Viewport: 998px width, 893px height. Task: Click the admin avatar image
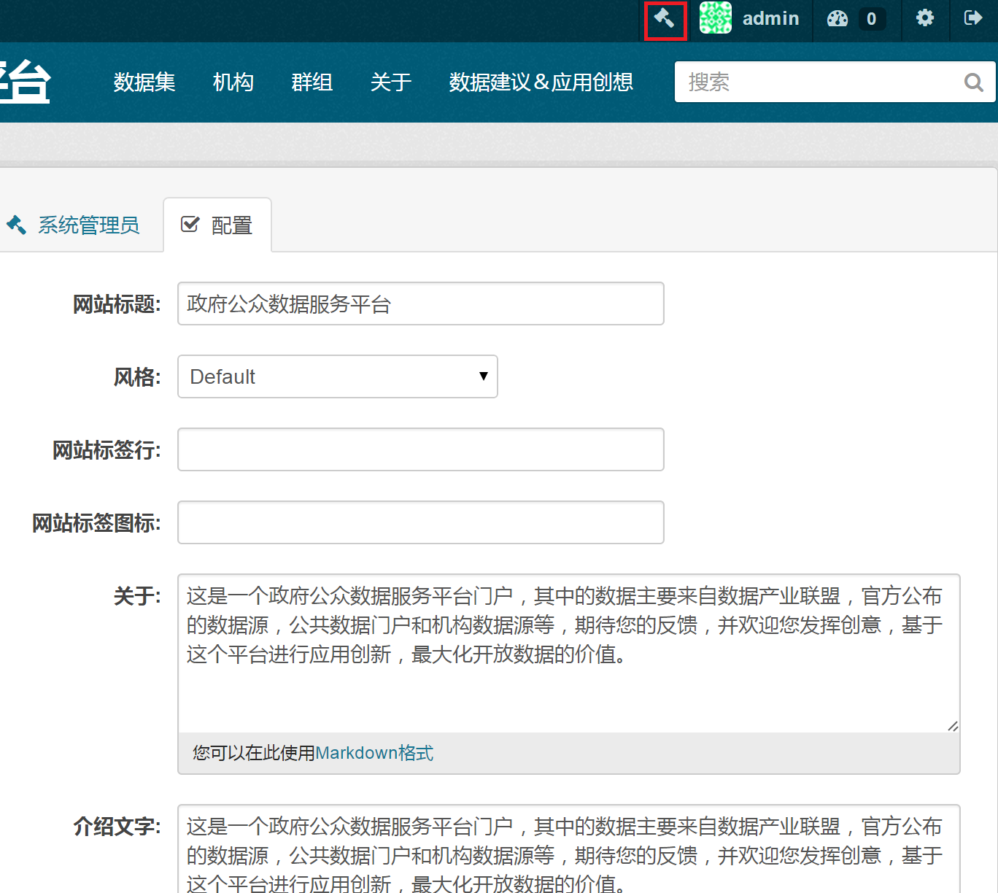tap(715, 18)
